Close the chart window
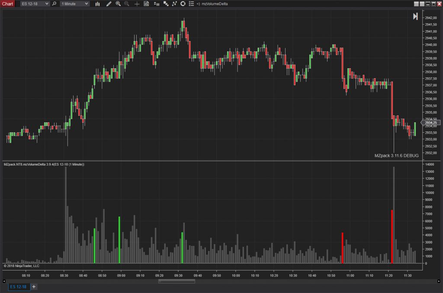Viewport: 443px width, 293px height. pos(439,4)
